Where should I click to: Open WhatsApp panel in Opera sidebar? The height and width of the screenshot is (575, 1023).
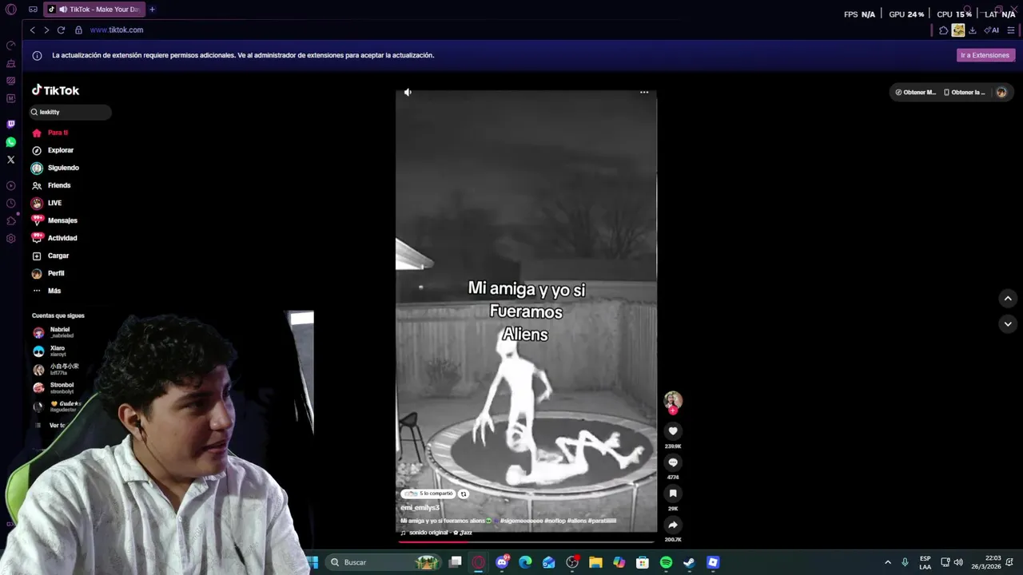(10, 142)
